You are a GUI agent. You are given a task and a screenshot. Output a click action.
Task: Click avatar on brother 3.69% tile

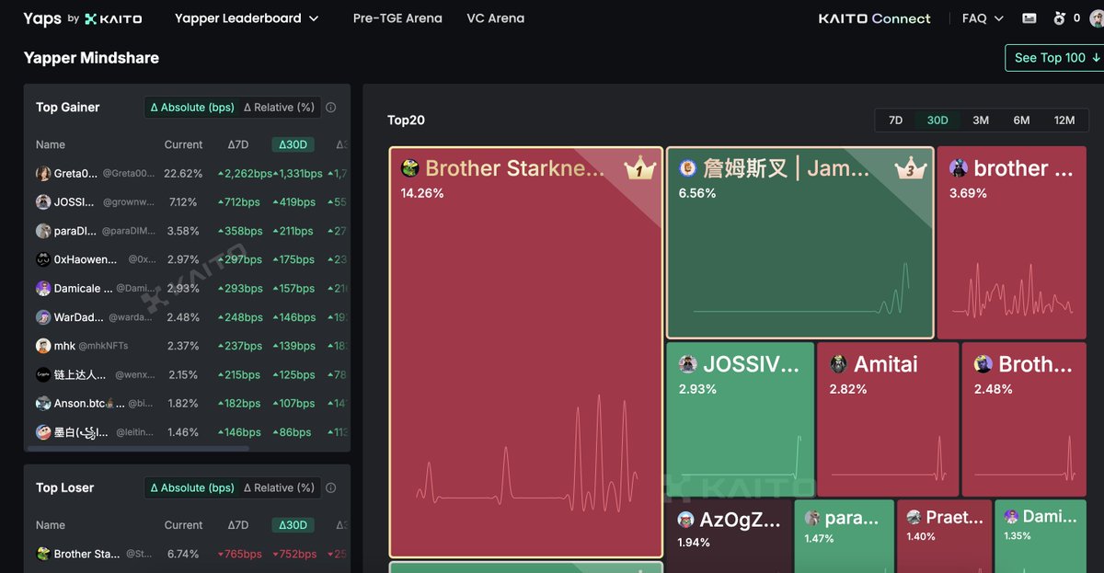coord(959,168)
